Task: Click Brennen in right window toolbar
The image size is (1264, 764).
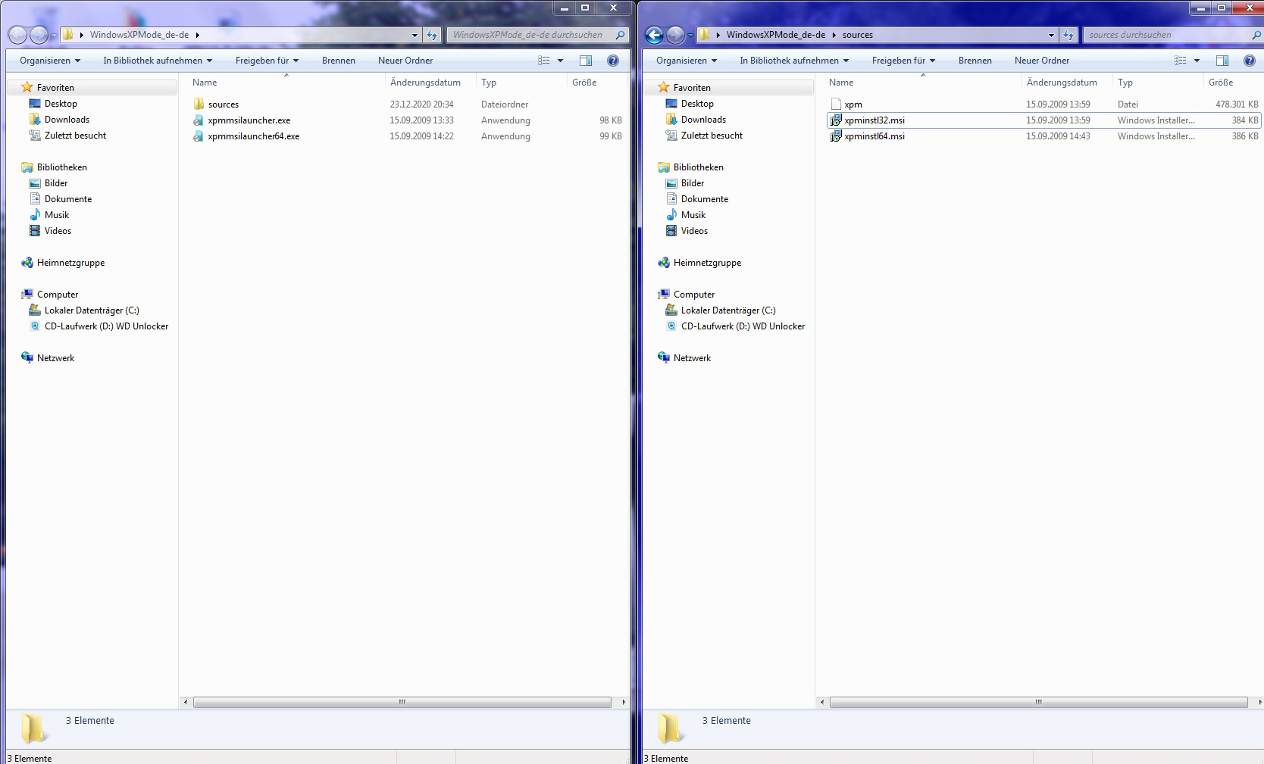Action: pyautogui.click(x=975, y=61)
